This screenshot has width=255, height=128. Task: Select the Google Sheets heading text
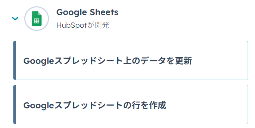point(87,12)
